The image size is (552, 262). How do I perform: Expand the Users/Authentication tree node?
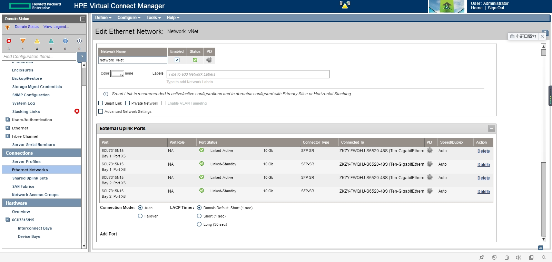tap(8, 120)
